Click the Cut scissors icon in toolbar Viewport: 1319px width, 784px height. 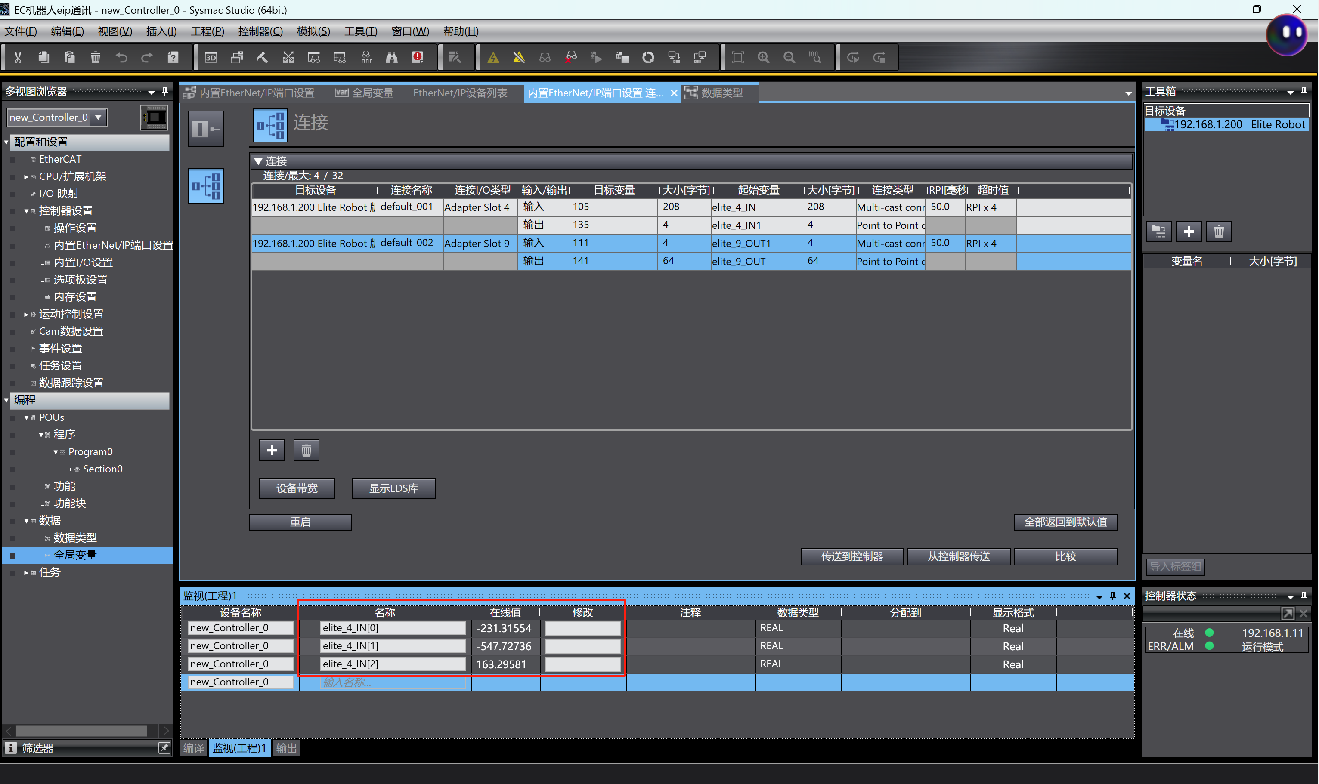click(18, 58)
